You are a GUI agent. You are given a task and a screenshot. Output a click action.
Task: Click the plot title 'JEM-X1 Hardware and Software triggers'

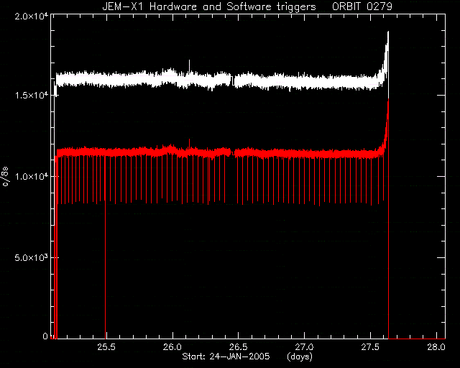[209, 6]
